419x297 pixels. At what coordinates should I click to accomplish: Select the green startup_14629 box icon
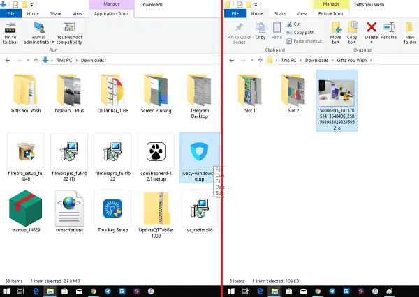(26, 208)
